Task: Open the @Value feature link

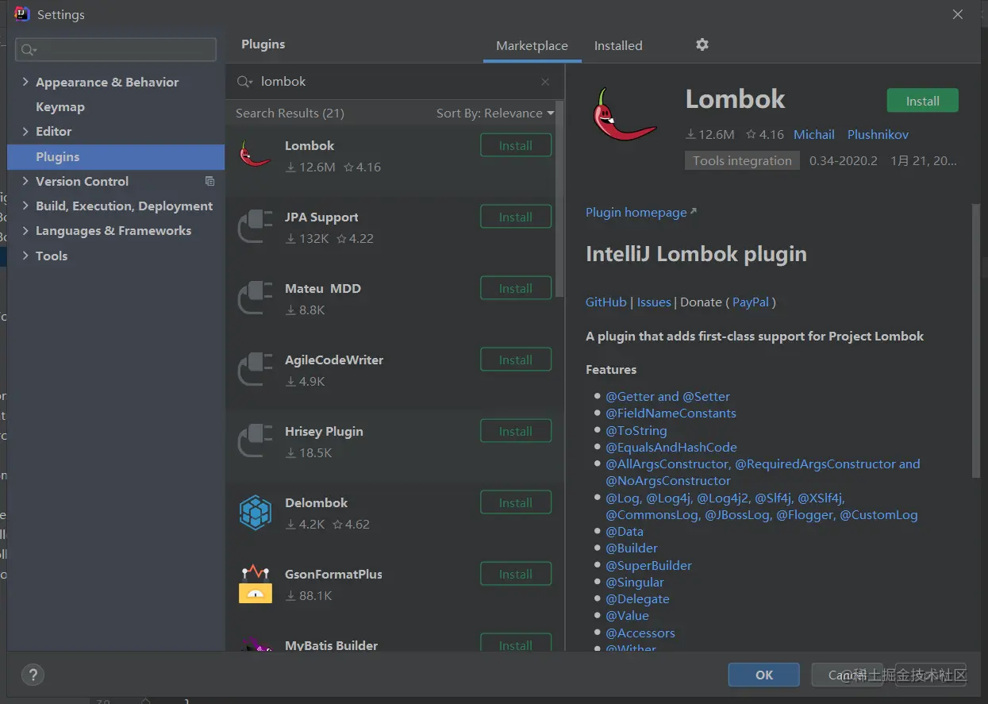Action: coord(627,616)
